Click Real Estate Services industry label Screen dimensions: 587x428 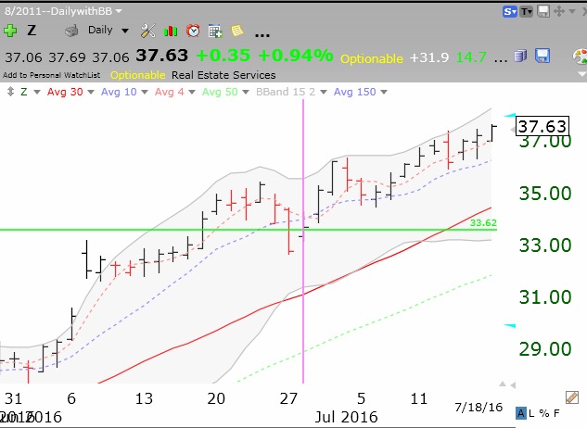[223, 75]
